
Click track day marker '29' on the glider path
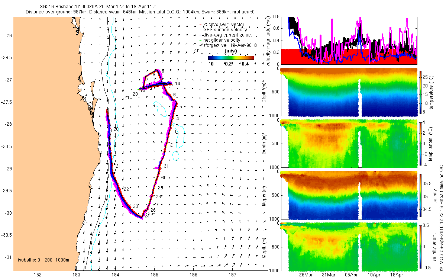tap(161, 188)
